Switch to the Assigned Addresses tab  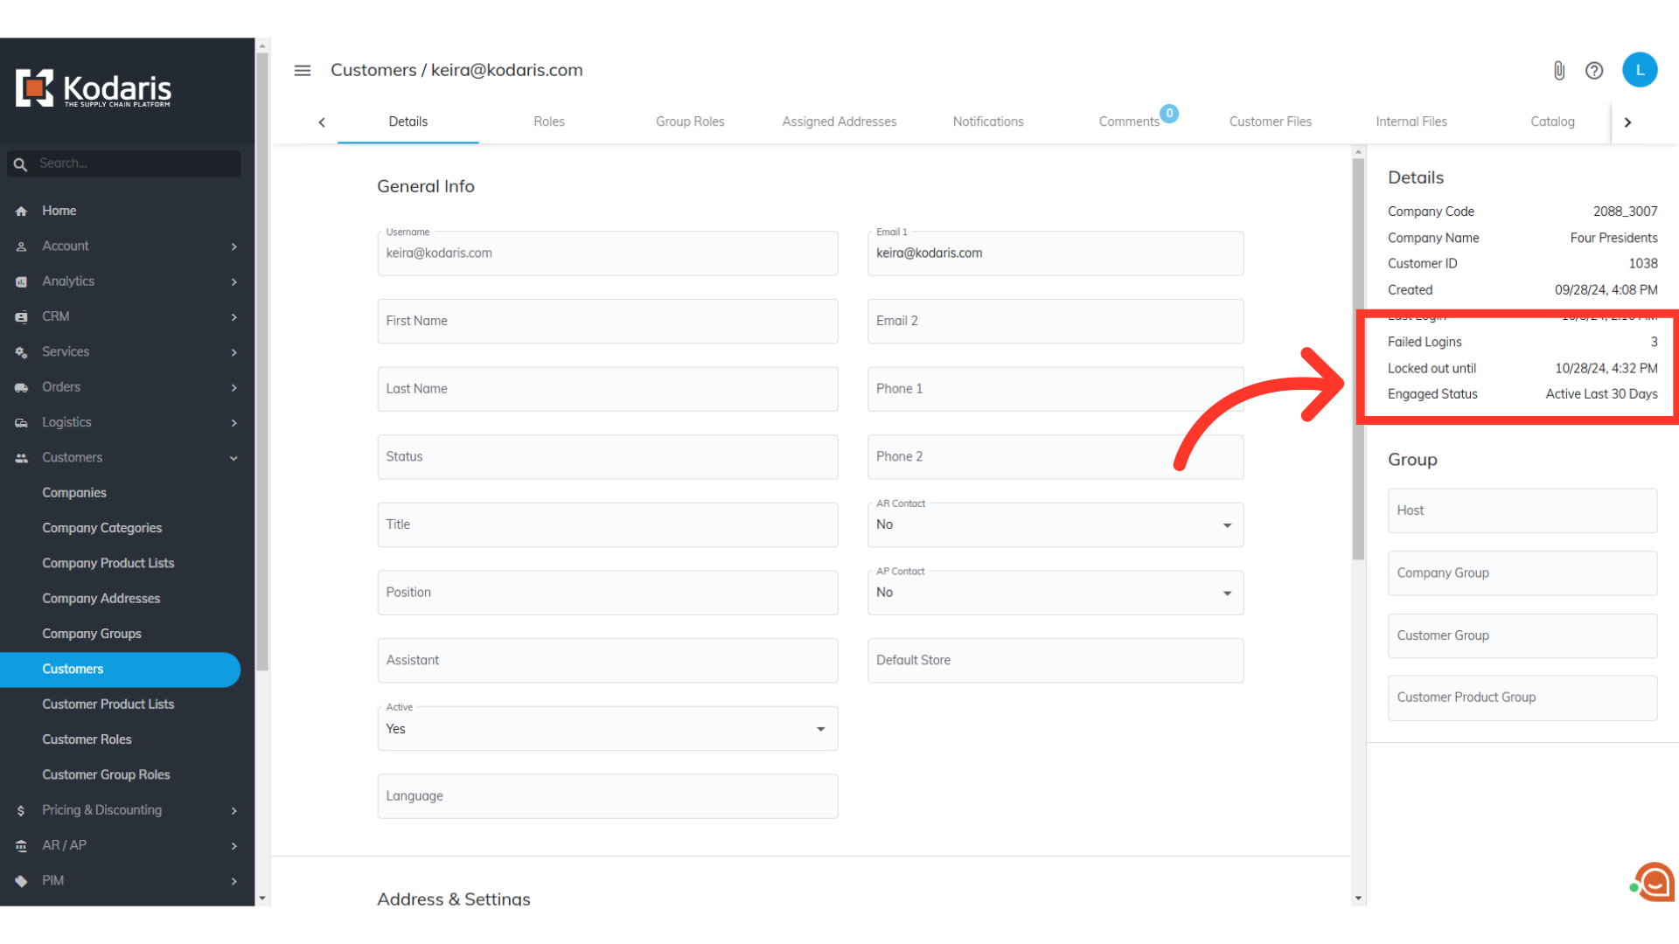click(x=839, y=121)
